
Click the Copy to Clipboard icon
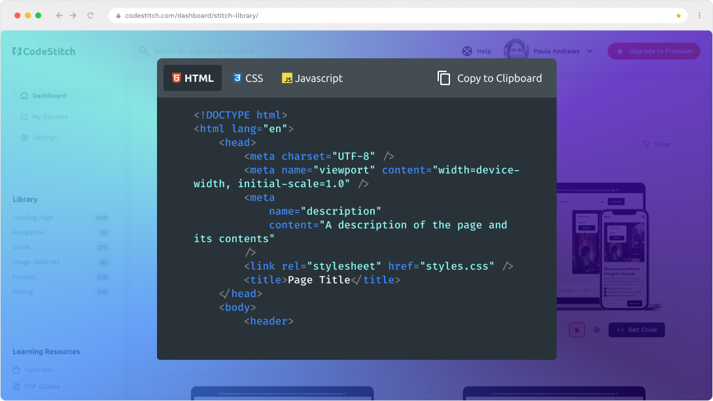tap(444, 78)
